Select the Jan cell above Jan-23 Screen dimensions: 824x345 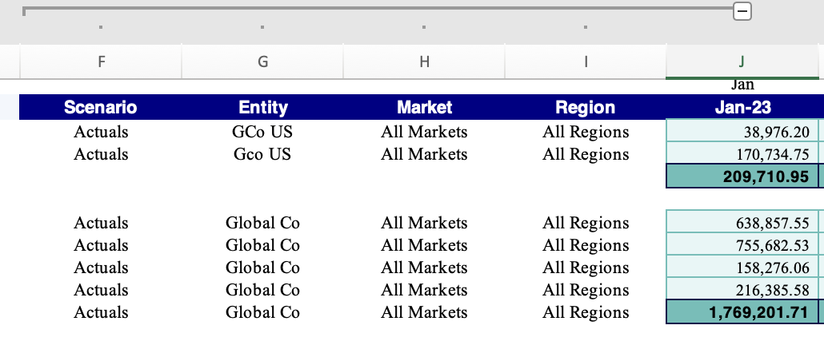point(742,85)
